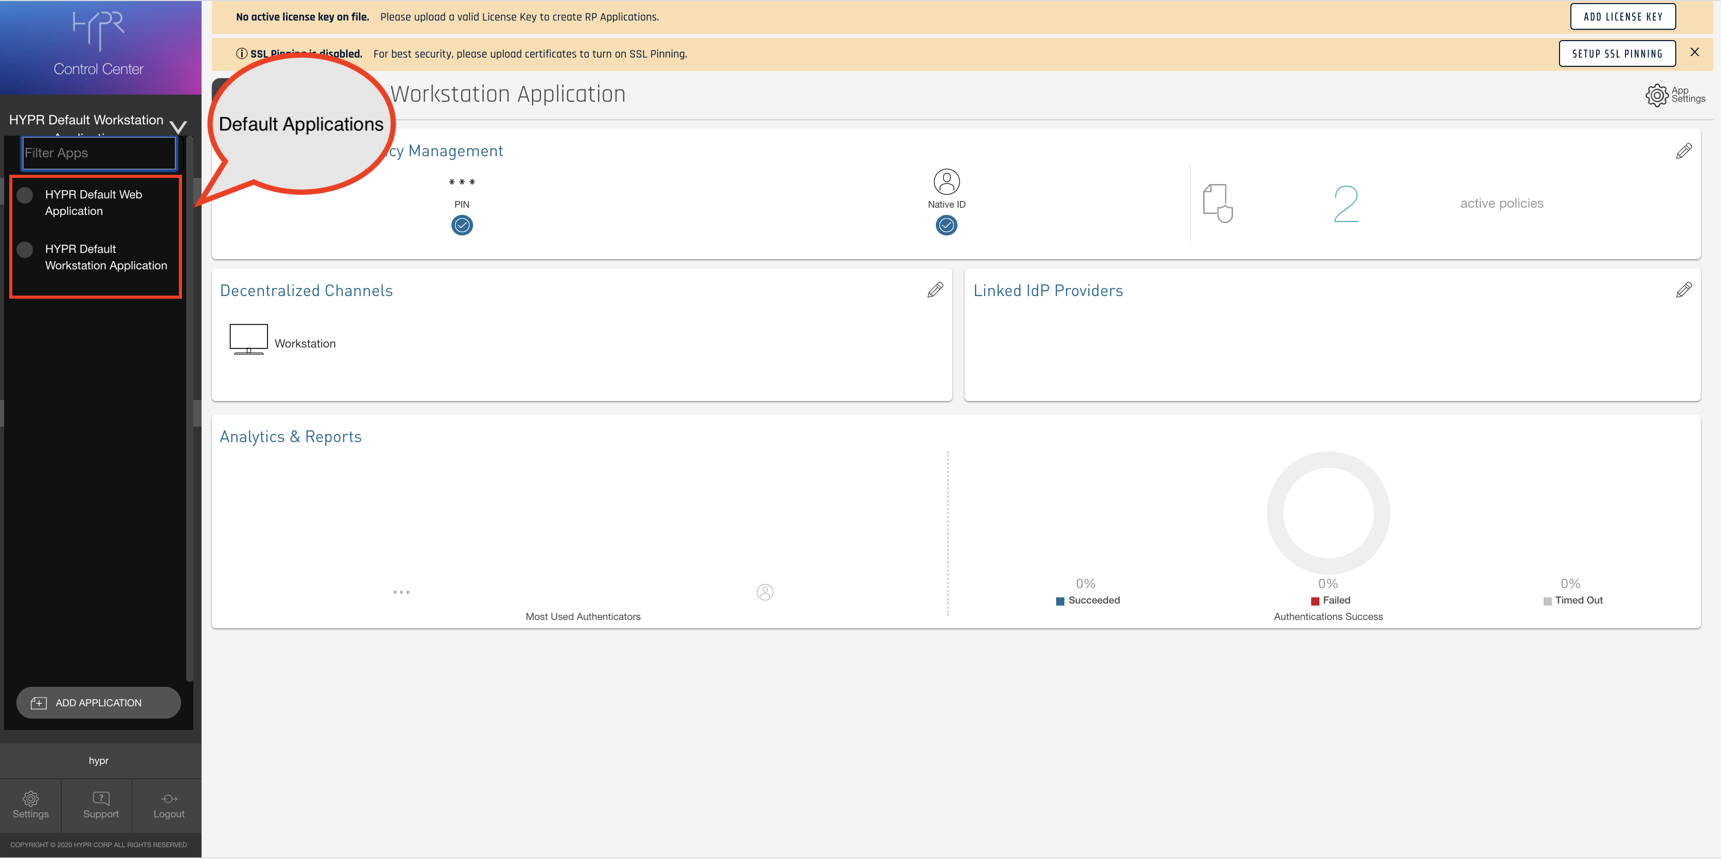Open Settings in bottom navigation
Screen dimensions: 1721x859
[x=30, y=805]
